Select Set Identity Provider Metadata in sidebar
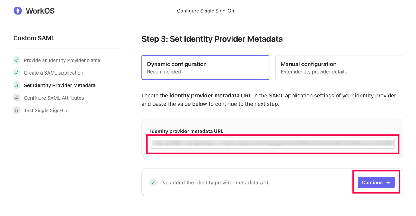This screenshot has width=416, height=216. click(x=60, y=85)
